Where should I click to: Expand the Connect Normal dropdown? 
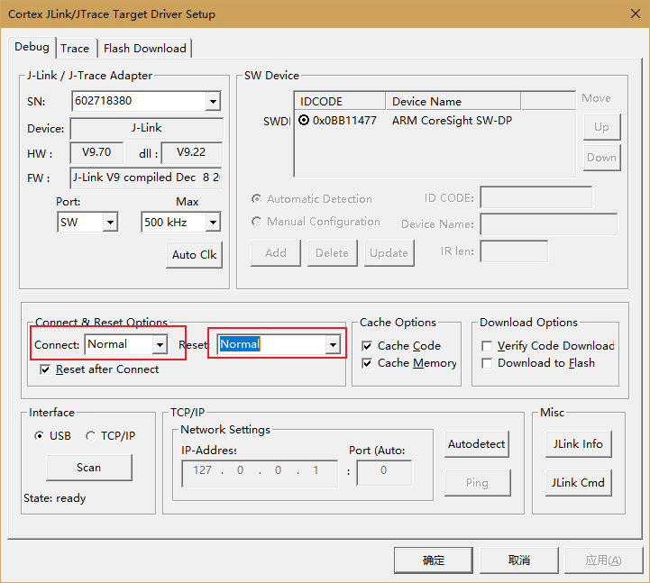[x=160, y=344]
